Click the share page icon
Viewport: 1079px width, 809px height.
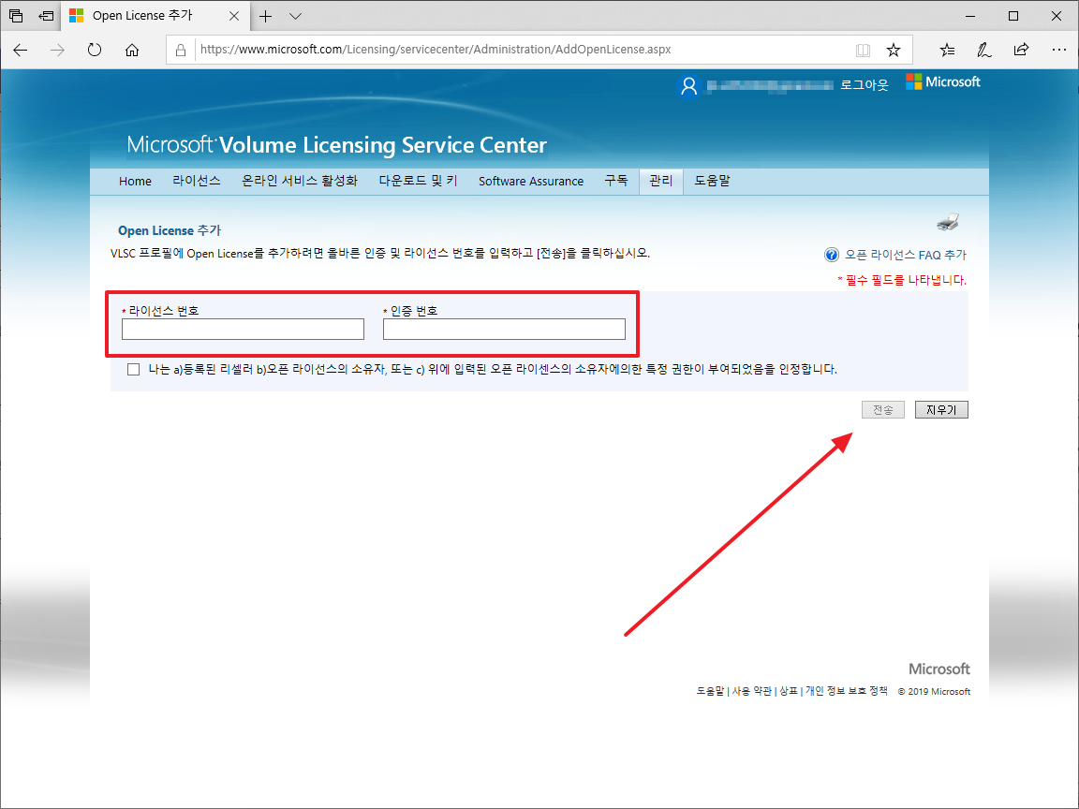point(1021,50)
